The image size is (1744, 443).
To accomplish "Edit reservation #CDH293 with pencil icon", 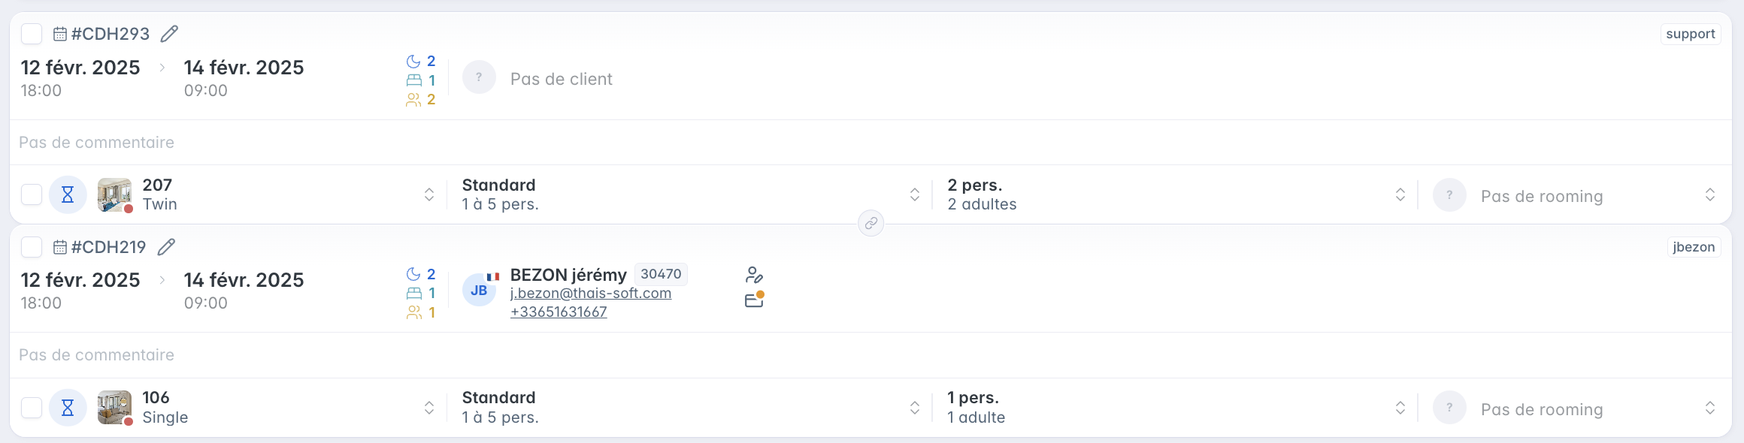I will coord(169,34).
